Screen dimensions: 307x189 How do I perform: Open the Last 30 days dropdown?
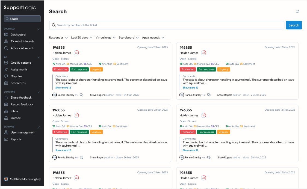(x=82, y=38)
